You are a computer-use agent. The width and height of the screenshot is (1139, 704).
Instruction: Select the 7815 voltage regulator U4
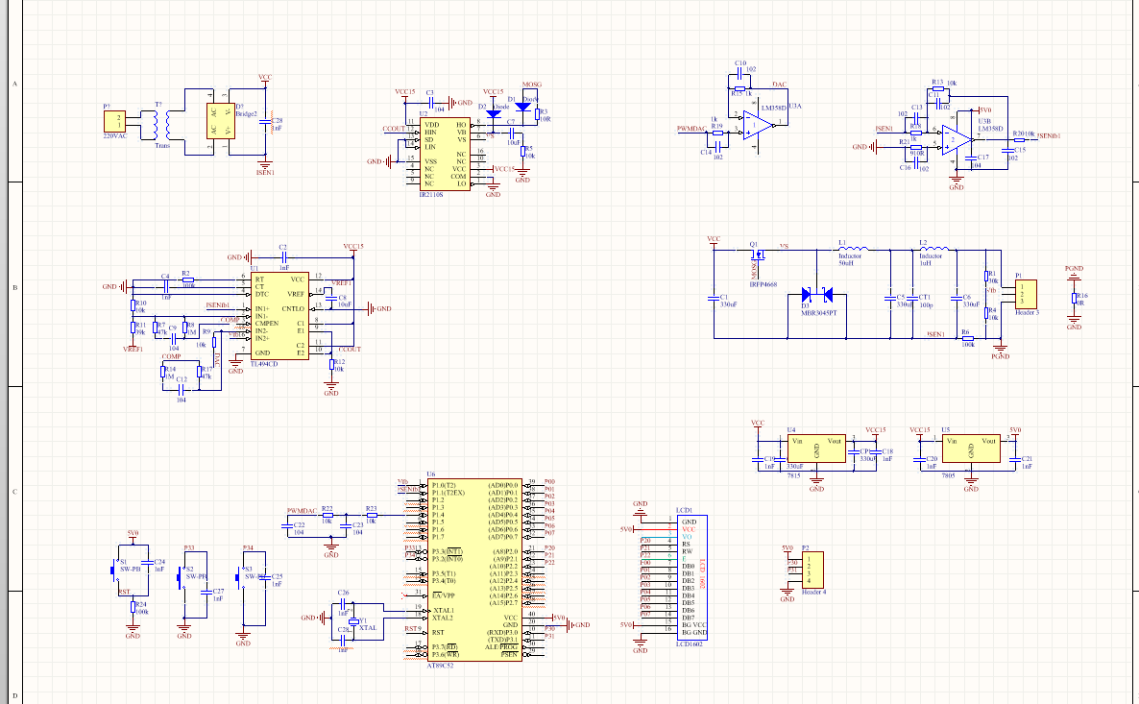point(816,449)
